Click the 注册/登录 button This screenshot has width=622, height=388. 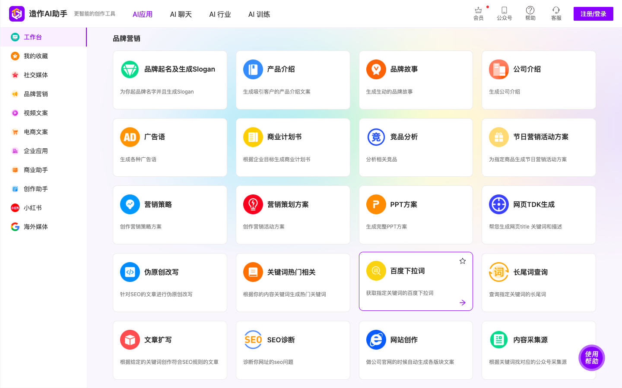pyautogui.click(x=593, y=14)
